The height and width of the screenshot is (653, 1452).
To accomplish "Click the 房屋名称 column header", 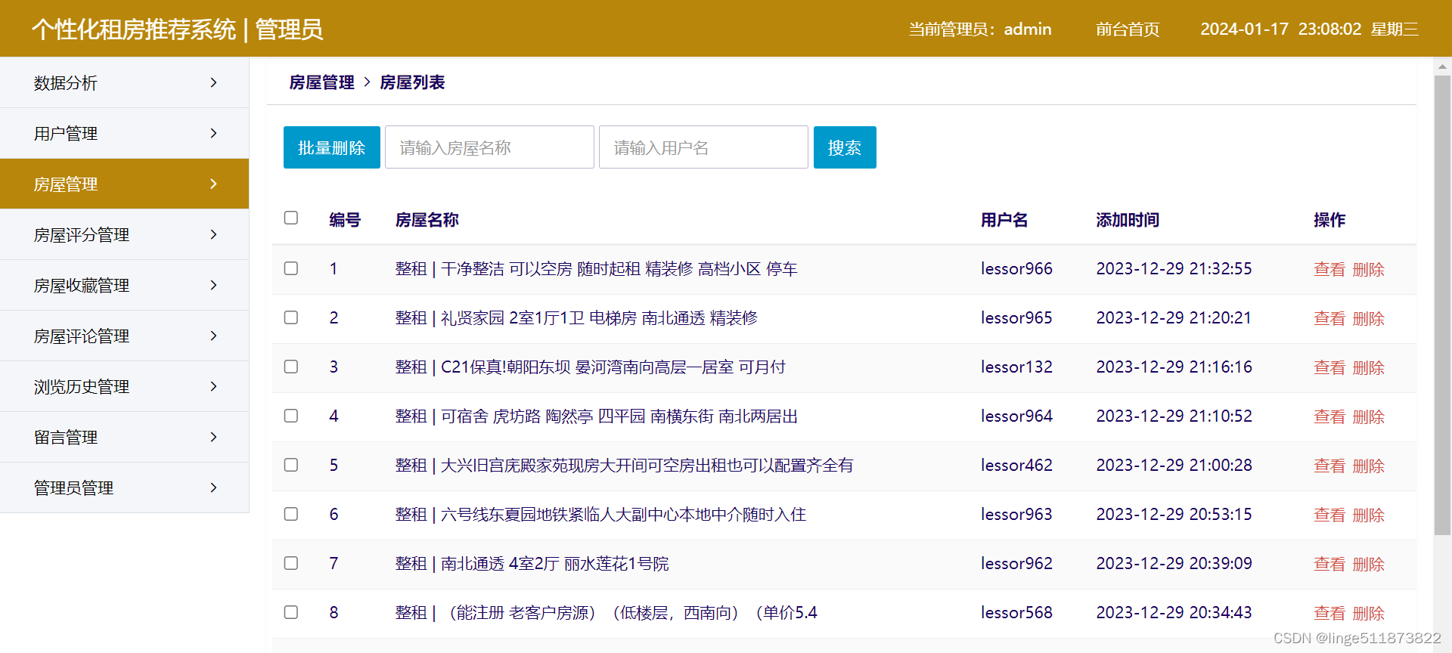I will [427, 220].
